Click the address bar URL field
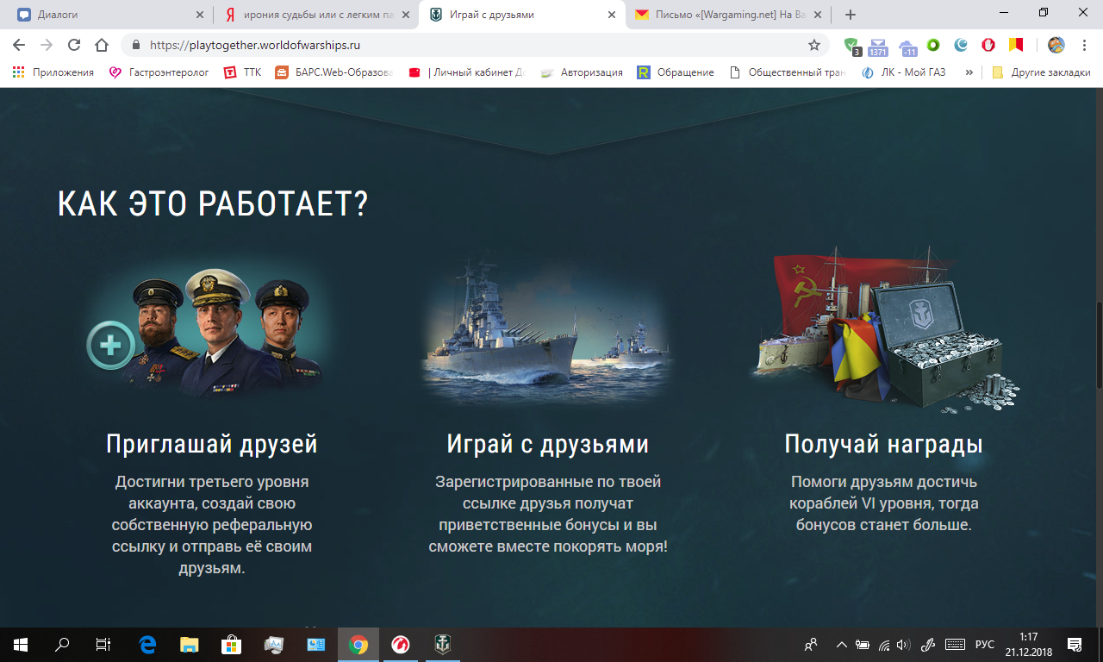Viewport: 1103px width, 662px height. 474,45
